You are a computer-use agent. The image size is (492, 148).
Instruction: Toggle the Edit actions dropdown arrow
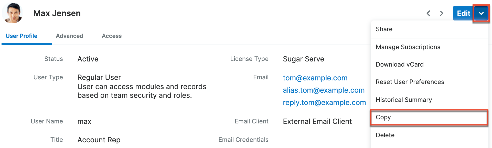pos(481,13)
